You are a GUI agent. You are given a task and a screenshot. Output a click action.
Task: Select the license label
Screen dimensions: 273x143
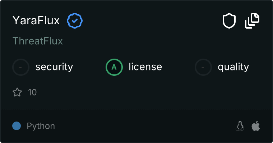coord(145,67)
